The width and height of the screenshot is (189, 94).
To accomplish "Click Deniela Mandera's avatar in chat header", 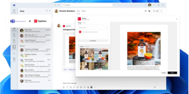I will click(56, 11).
